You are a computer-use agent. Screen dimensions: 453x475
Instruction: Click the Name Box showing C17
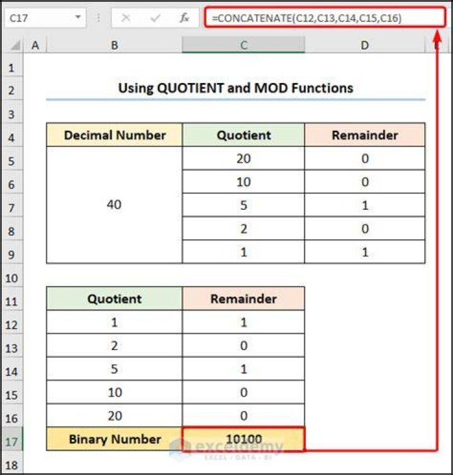point(45,18)
